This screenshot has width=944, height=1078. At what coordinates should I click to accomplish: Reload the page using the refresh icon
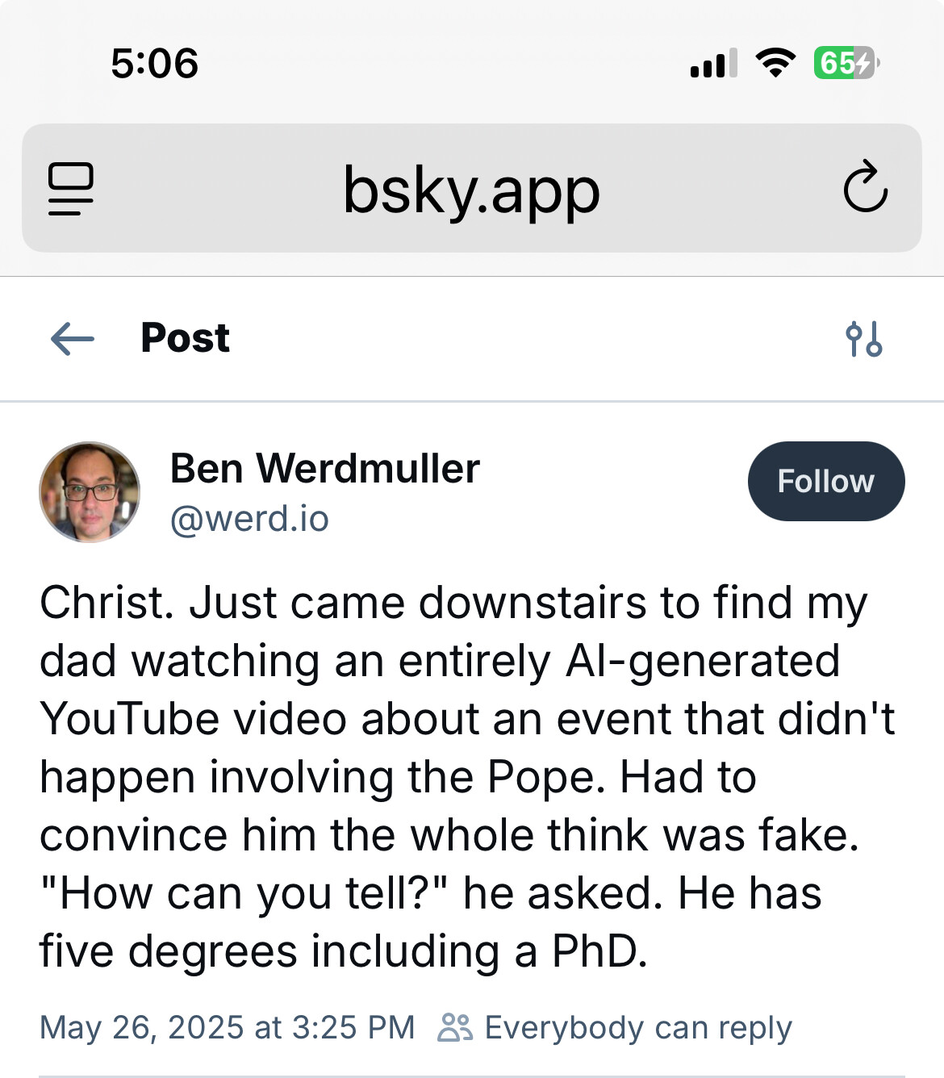(865, 187)
